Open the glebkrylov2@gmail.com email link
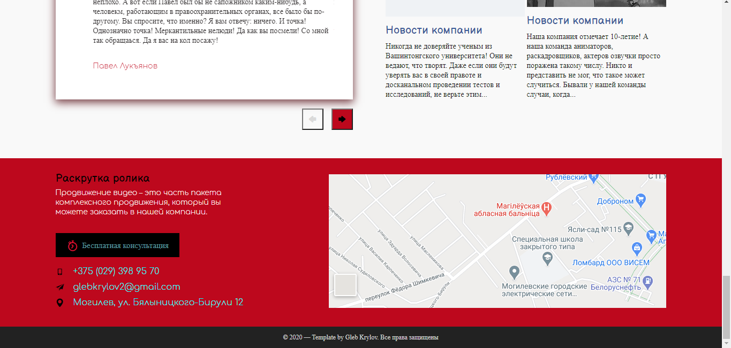 pyautogui.click(x=126, y=287)
